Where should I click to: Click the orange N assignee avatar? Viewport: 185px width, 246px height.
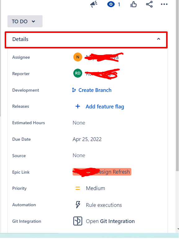pos(78,57)
